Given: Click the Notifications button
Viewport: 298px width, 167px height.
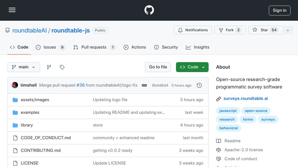Looking at the screenshot, I should [193, 30].
